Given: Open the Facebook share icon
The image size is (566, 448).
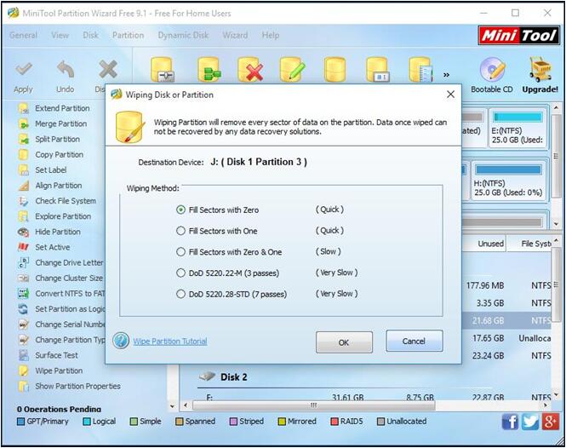Looking at the screenshot, I should [510, 422].
